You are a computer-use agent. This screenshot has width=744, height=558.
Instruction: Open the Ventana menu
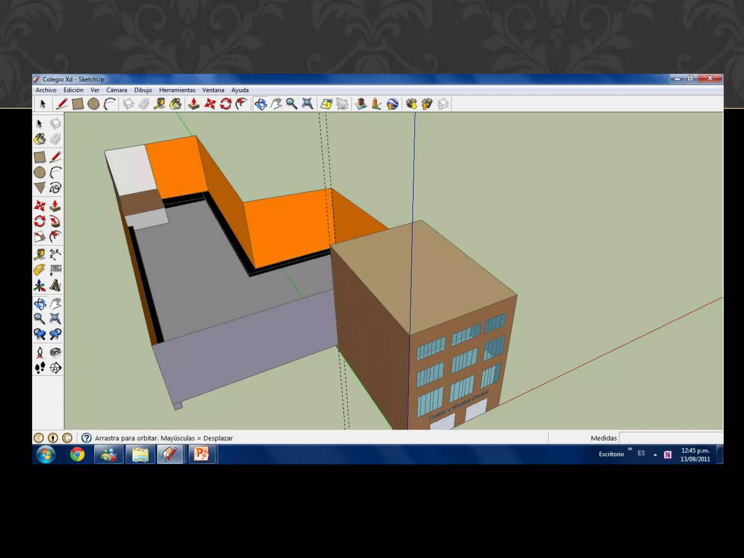point(213,90)
